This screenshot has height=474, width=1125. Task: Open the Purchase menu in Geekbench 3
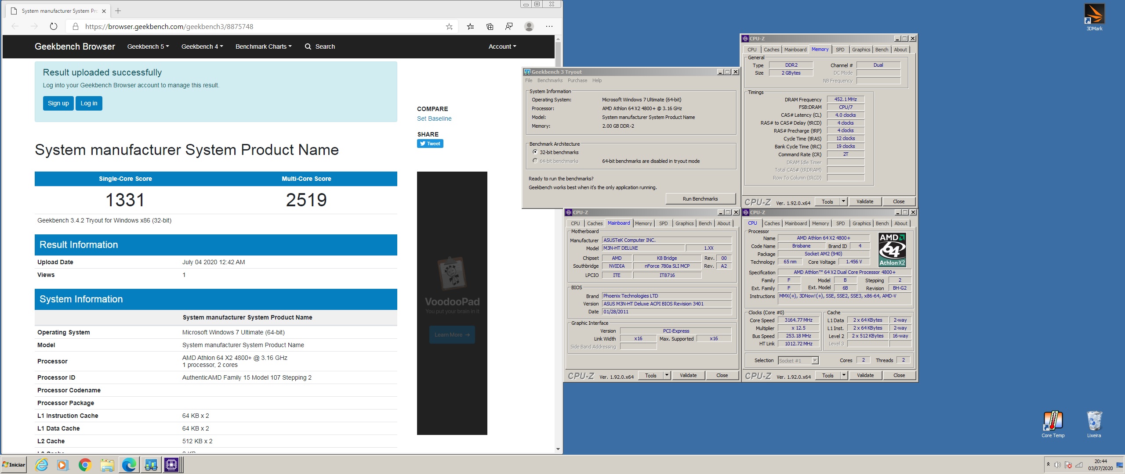577,80
